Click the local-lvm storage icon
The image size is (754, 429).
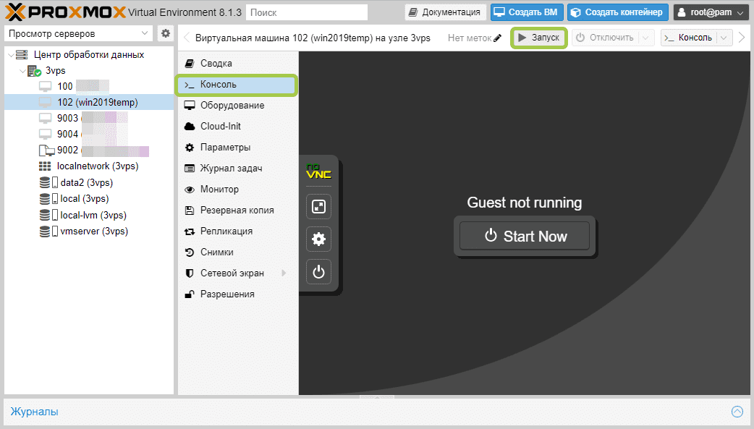point(48,215)
